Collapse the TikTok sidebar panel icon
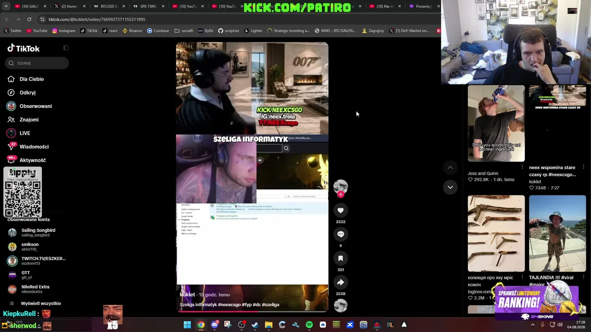The width and height of the screenshot is (591, 332). (x=66, y=48)
